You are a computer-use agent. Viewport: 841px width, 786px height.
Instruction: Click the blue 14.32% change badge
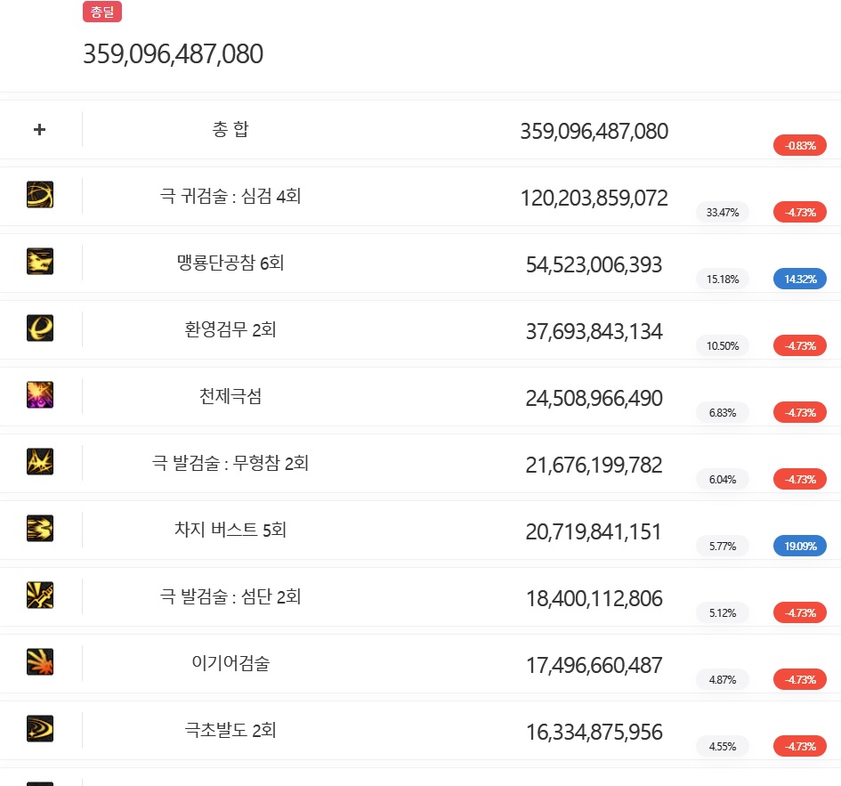(800, 279)
